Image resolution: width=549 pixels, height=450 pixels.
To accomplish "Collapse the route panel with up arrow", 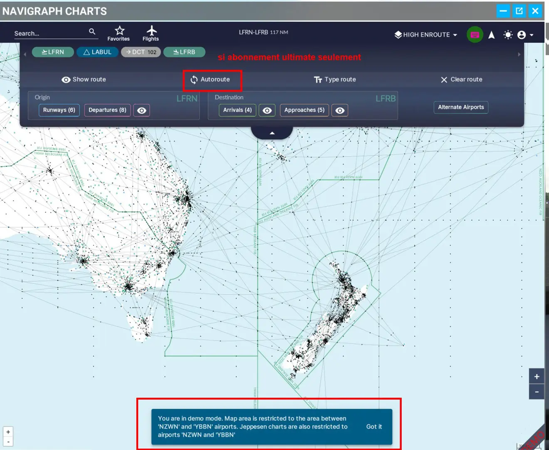I will click(x=272, y=133).
